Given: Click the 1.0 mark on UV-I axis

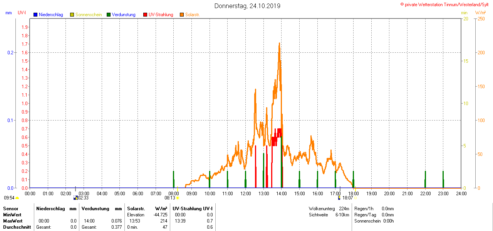Looking at the screenshot, I should pos(25,103).
